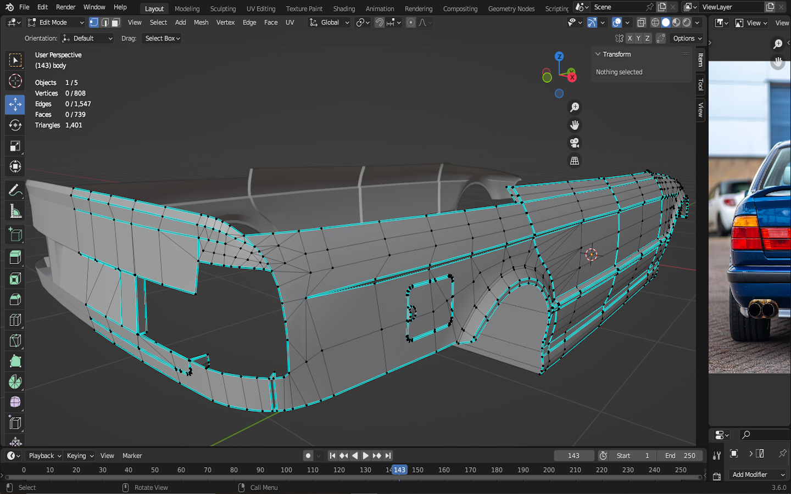Toggle snapping magnet
Image resolution: width=791 pixels, height=494 pixels.
379,23
